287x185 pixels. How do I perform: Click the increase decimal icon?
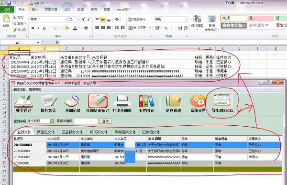coord(180,28)
